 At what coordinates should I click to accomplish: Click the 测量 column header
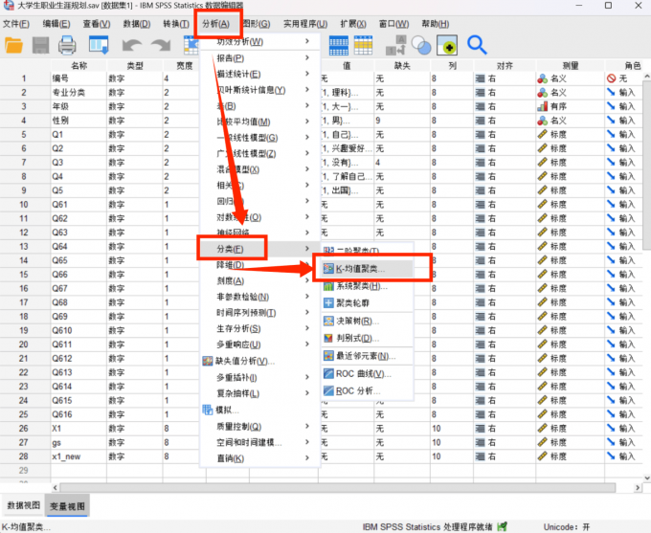coord(570,66)
